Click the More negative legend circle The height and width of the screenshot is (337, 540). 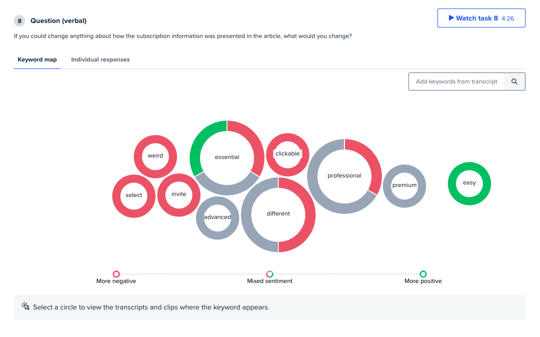116,274
